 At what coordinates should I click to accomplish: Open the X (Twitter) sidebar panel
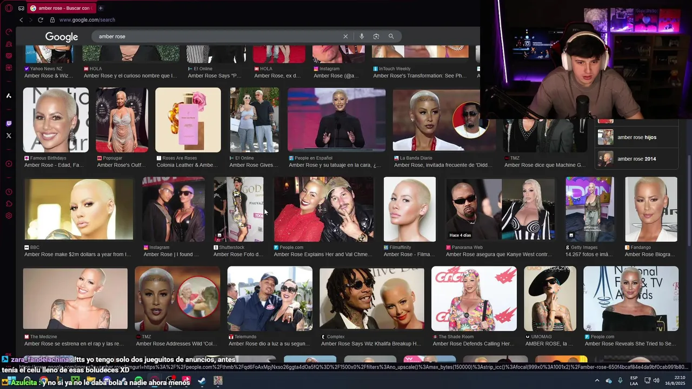click(x=9, y=136)
